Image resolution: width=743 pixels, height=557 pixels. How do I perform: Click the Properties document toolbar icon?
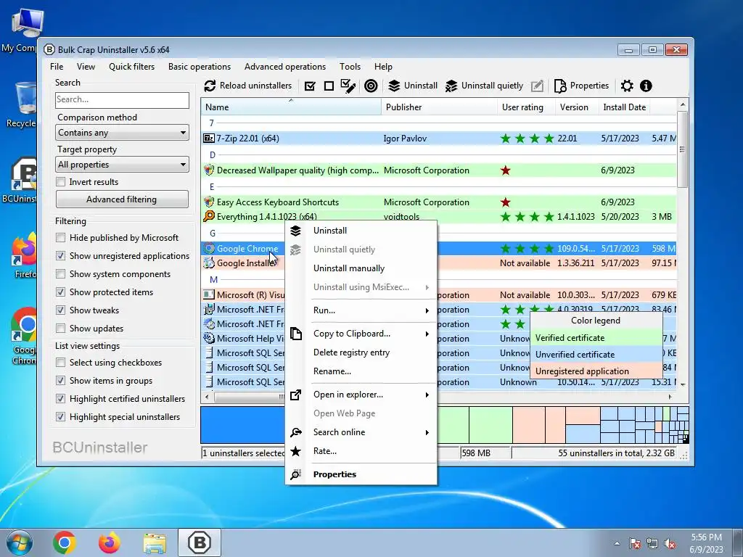pyautogui.click(x=560, y=86)
